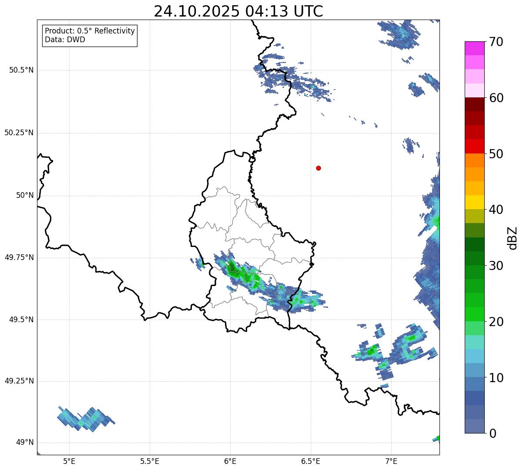
Task: Click the colorbar tick value 0
Action: coord(493,433)
